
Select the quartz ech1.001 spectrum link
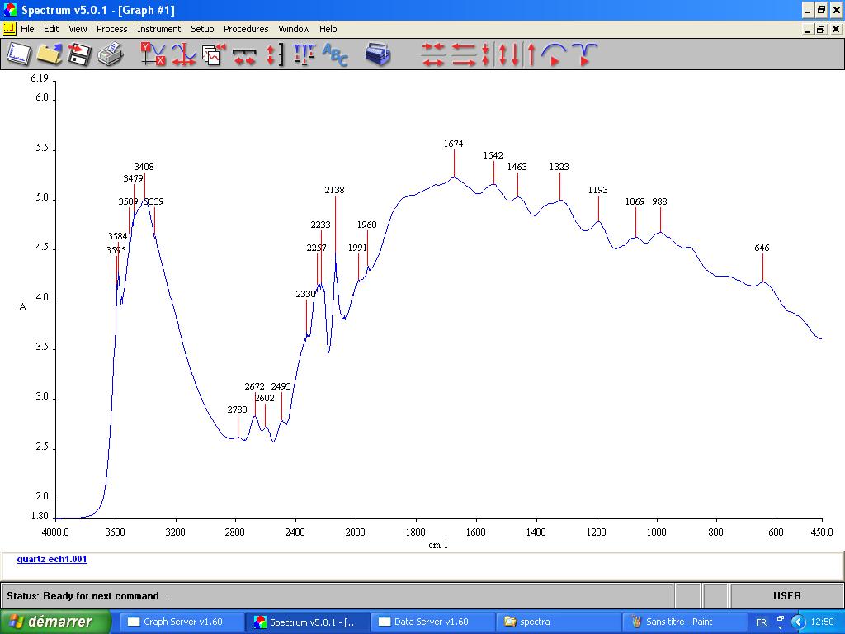[x=51, y=559]
